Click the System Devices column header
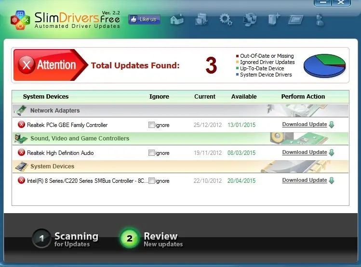The height and width of the screenshot is (267, 361). click(x=46, y=97)
